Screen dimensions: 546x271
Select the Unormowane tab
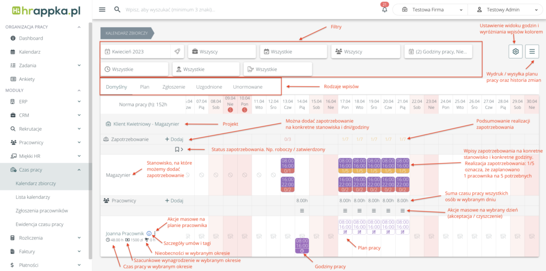coord(247,87)
